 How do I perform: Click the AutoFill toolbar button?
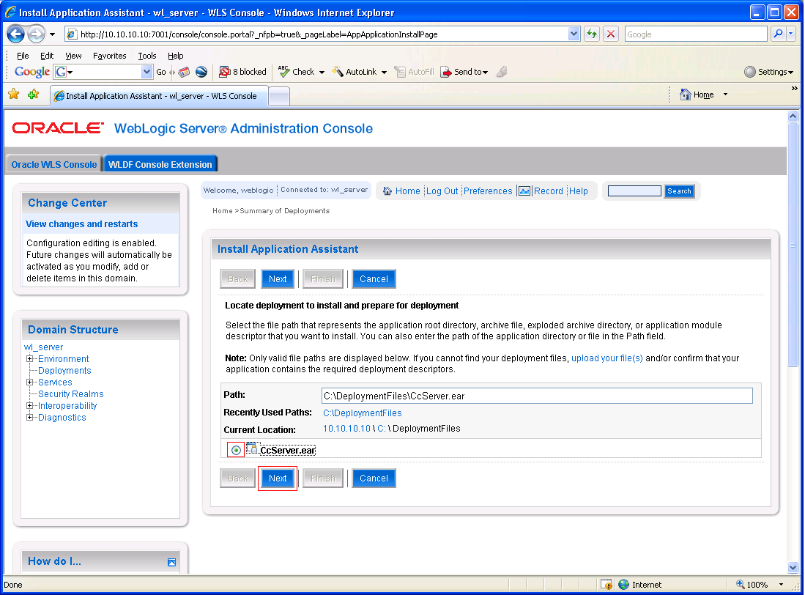tap(414, 72)
